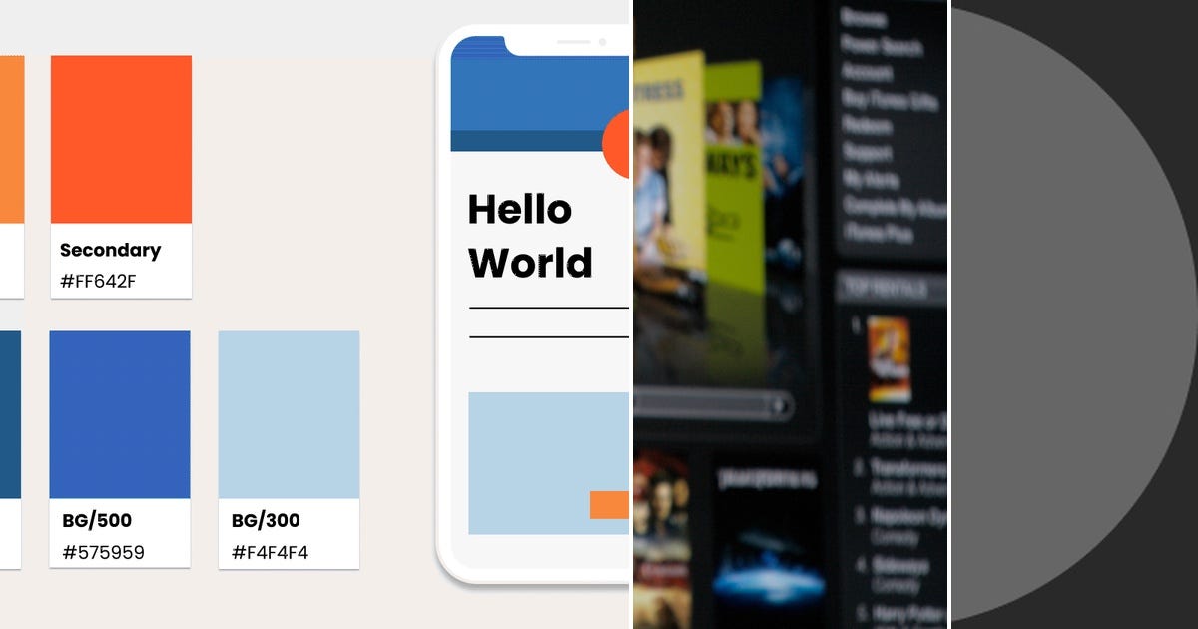
Task: Open the Support link
Action: 871,152
